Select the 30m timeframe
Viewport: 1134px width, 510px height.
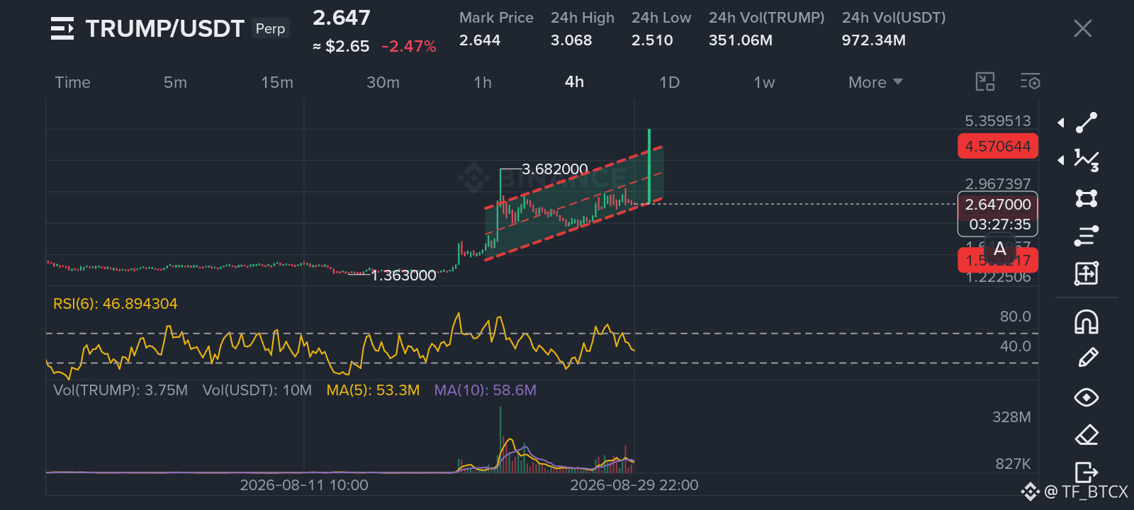tap(383, 82)
